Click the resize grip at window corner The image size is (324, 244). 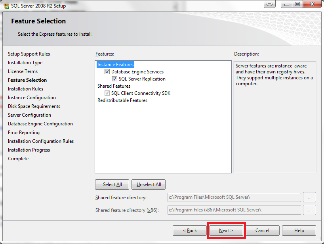pos(319,238)
